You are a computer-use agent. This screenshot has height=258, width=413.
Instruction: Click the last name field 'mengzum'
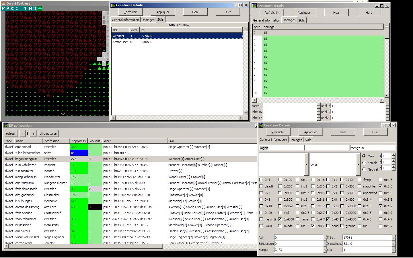pos(373,148)
